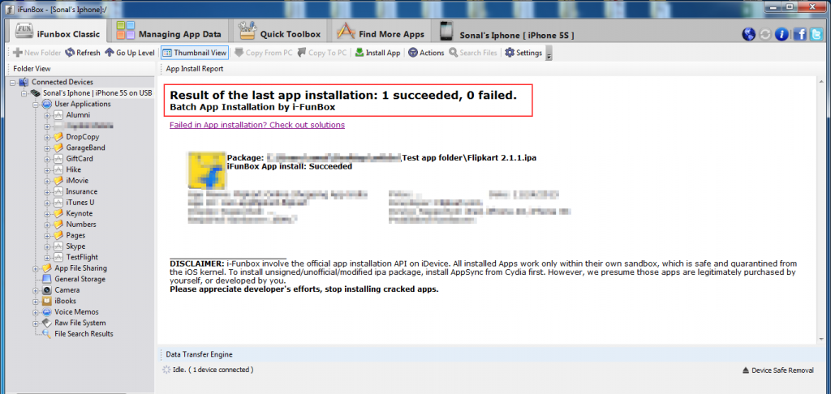Viewport: 831px width, 394px height.
Task: Open the Actions toolbar menu
Action: pyautogui.click(x=426, y=53)
